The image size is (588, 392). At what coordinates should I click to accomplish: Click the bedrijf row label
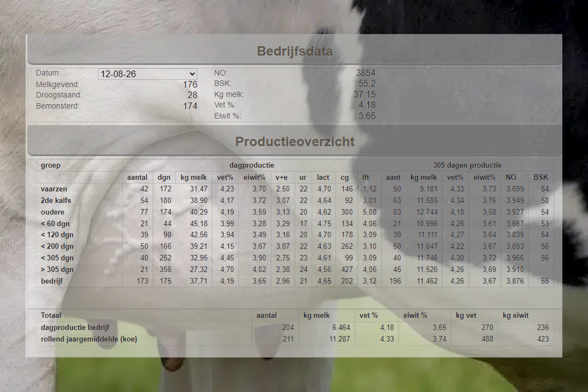click(x=52, y=281)
